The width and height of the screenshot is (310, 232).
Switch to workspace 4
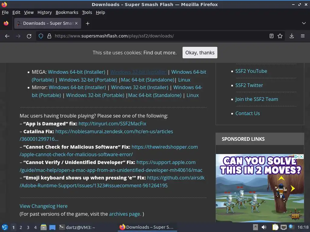[35, 227]
